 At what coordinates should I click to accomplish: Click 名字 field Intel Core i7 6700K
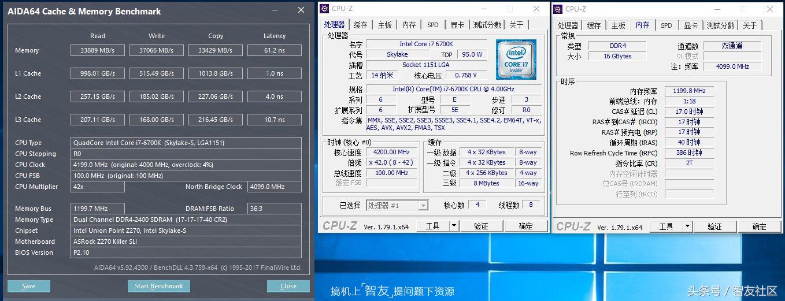point(427,44)
